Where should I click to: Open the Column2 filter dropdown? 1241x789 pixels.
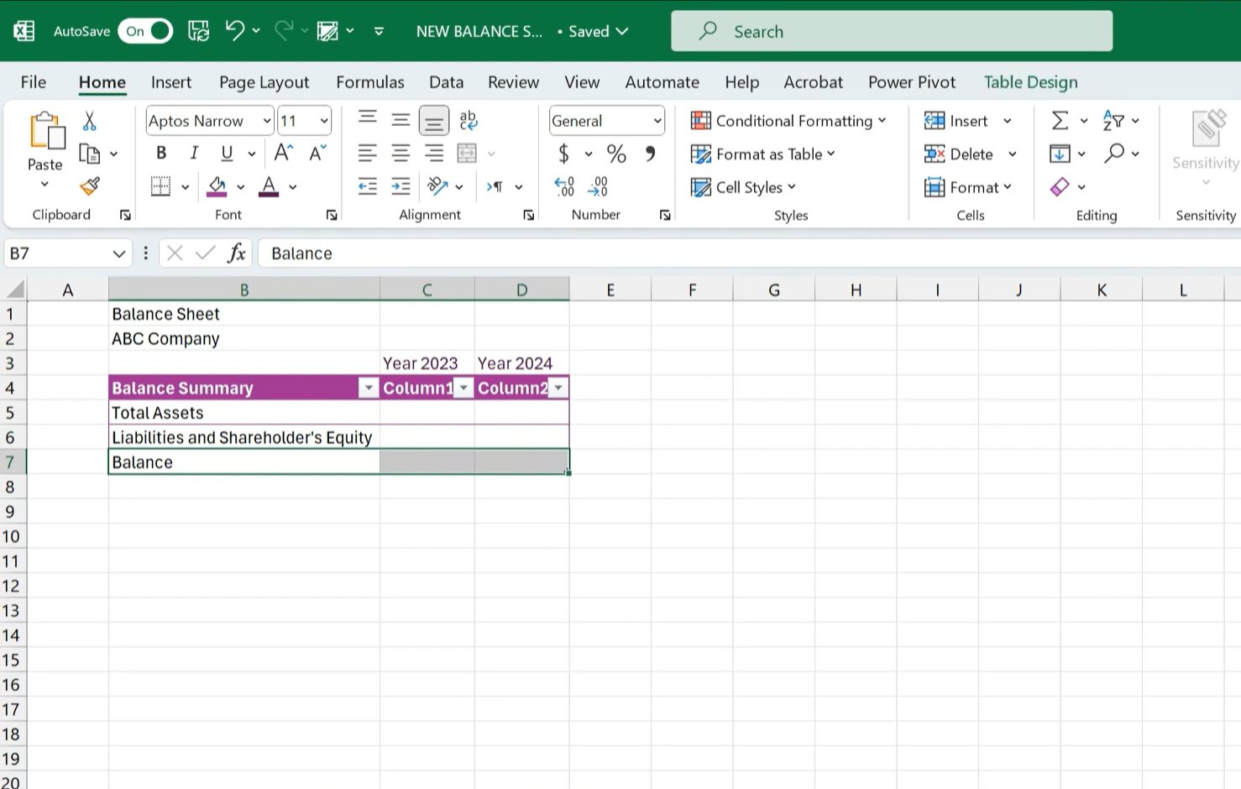pos(558,388)
